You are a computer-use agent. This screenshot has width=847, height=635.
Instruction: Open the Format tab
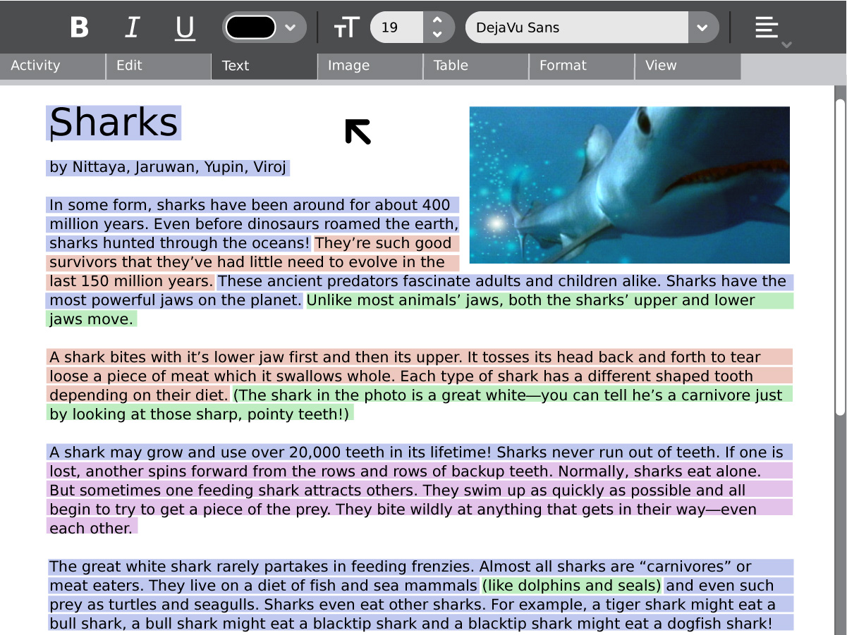582,66
